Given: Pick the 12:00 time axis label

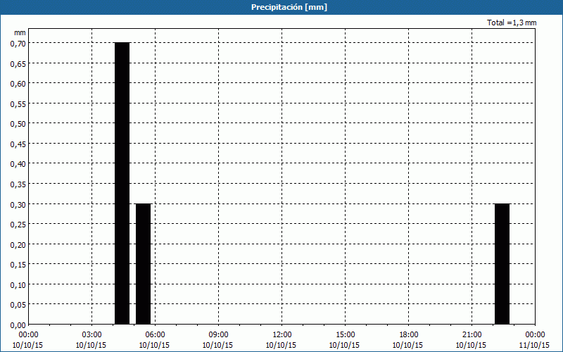Looking at the screenshot, I should click(x=282, y=334).
